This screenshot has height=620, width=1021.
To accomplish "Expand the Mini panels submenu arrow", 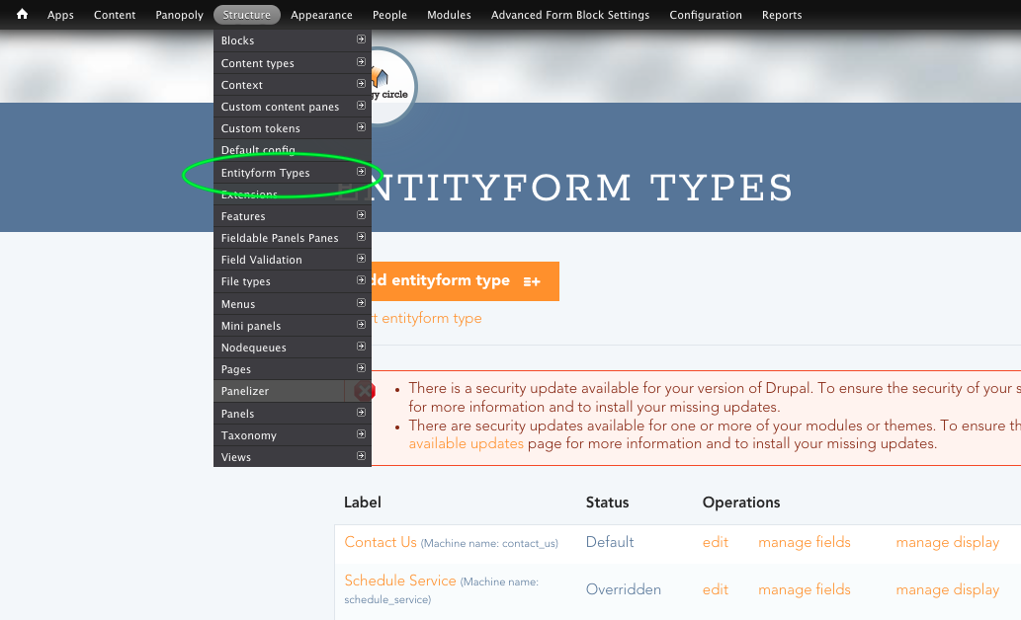I will (x=361, y=325).
